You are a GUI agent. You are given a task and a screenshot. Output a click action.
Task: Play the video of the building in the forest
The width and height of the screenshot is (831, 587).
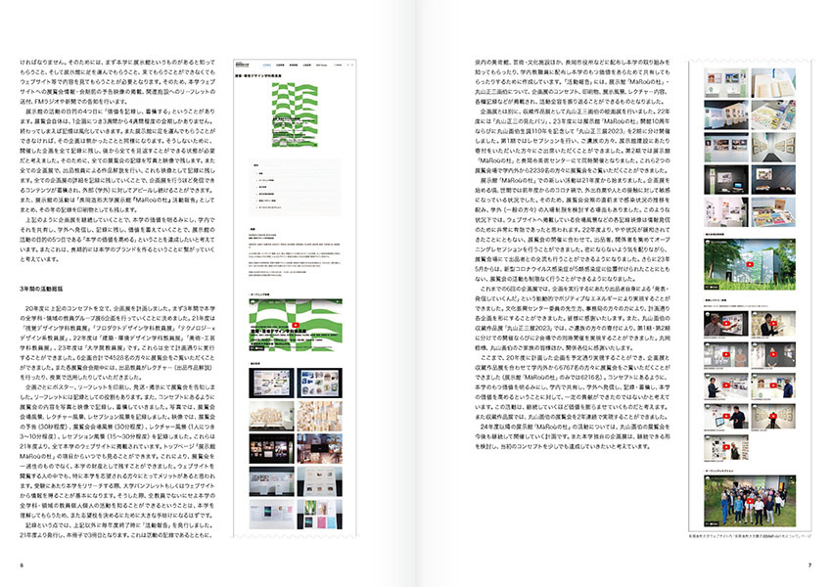tap(750, 264)
